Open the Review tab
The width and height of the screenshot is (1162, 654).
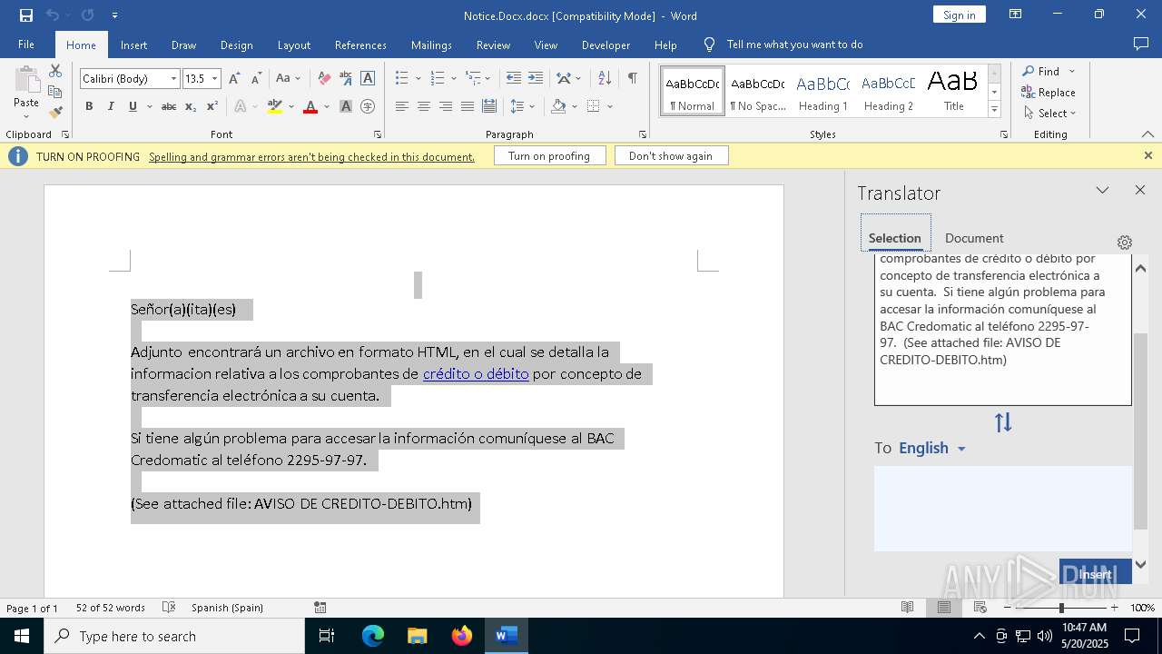(x=493, y=45)
